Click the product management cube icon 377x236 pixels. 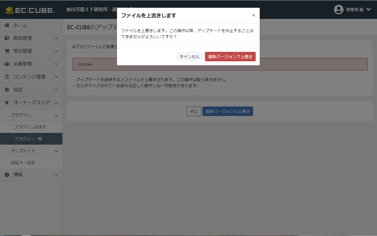pos(7,38)
